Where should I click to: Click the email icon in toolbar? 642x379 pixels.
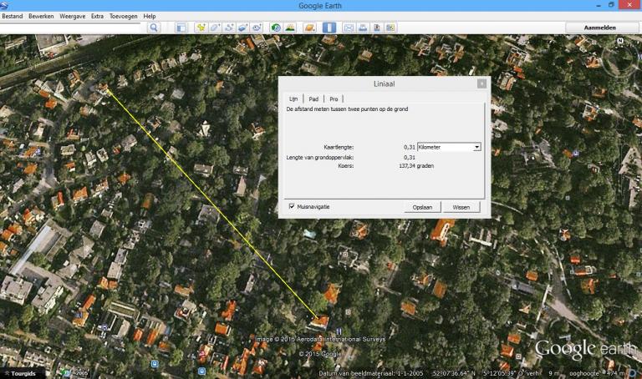[349, 28]
